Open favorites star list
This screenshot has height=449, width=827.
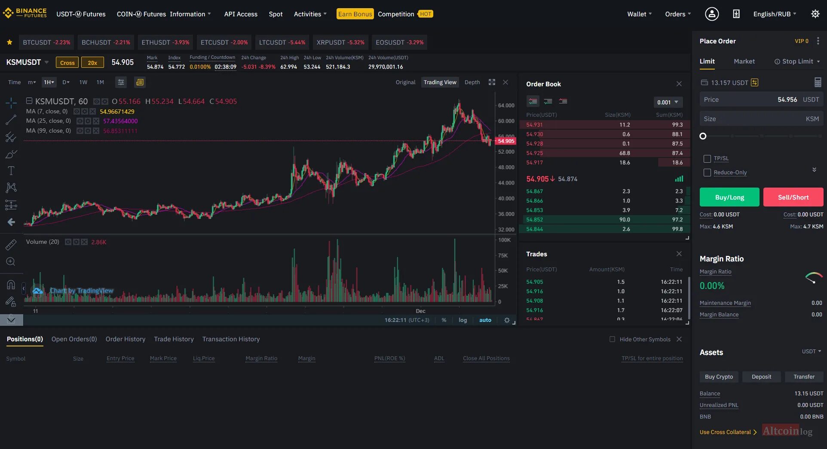pos(9,42)
